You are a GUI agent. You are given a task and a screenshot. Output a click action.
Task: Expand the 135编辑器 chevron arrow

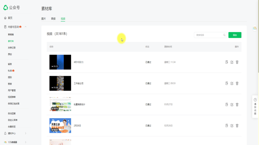pyautogui.click(x=25, y=142)
